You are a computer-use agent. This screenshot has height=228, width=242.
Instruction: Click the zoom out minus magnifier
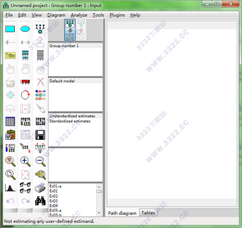coord(40,161)
